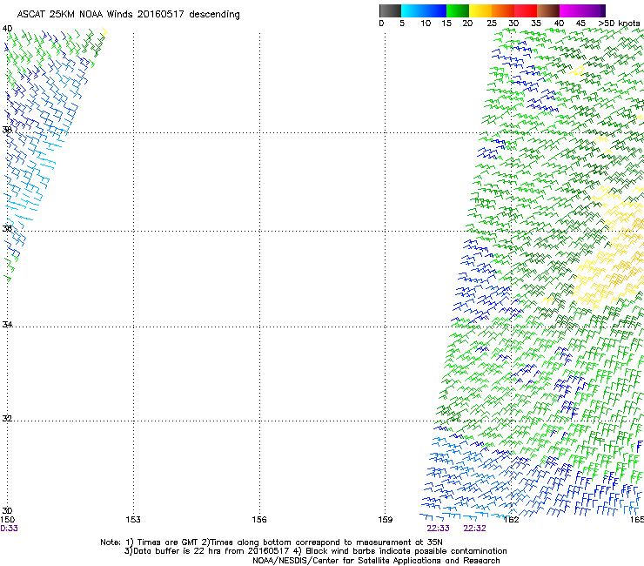Click the purple swath time '22:32'
The image size is (644, 566).
[474, 529]
